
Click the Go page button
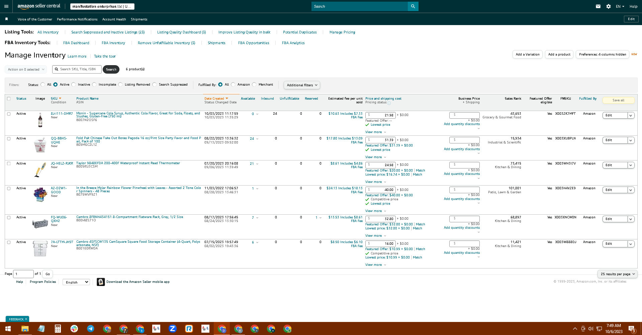tap(48, 274)
